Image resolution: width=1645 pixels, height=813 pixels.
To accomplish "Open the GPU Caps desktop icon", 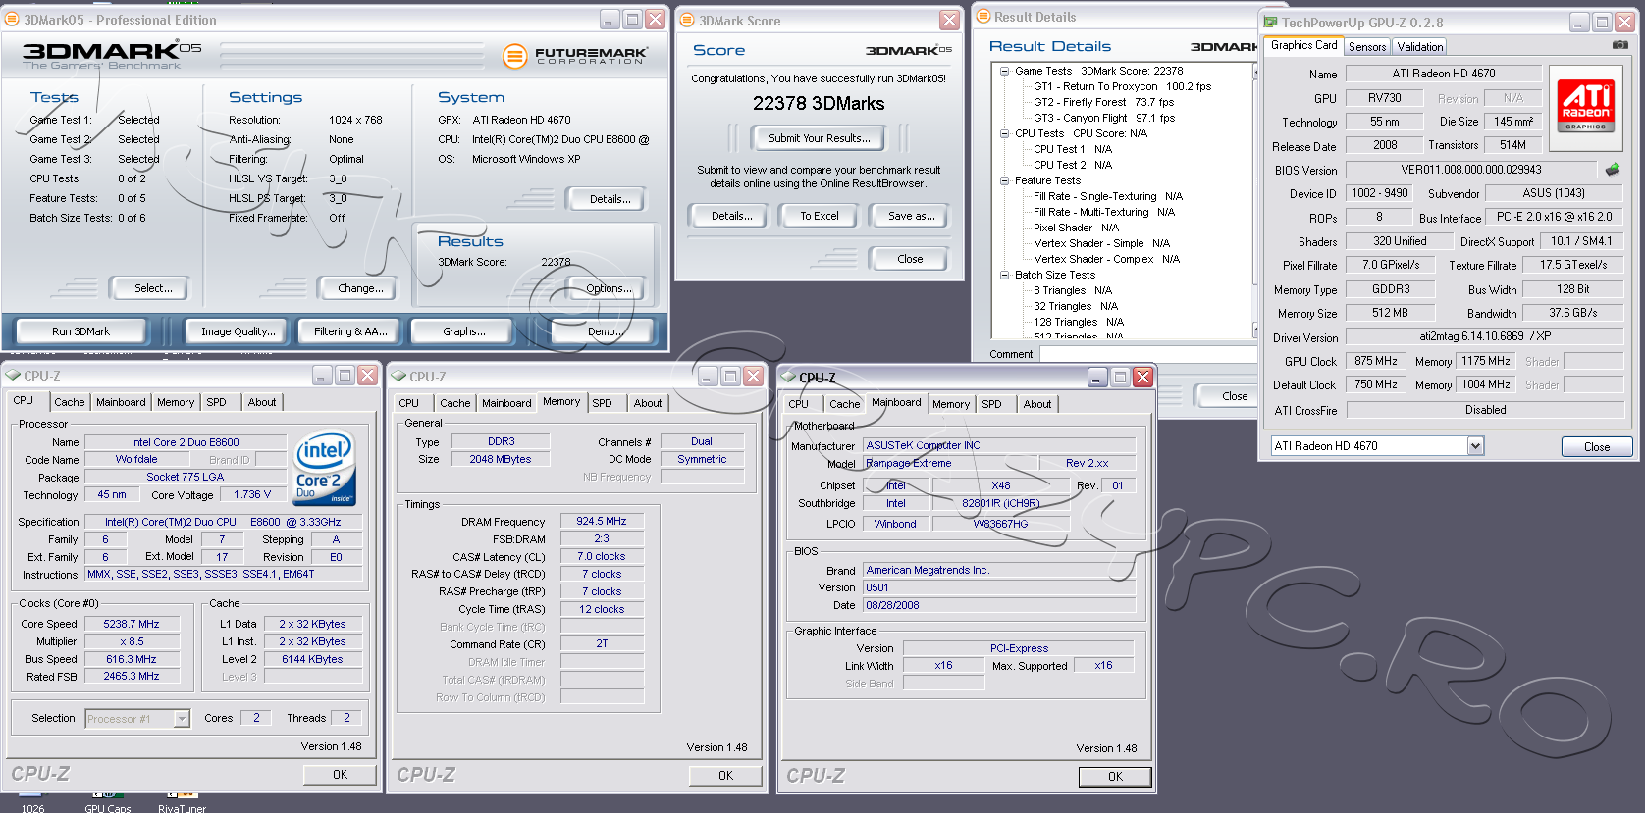I will coord(107,801).
